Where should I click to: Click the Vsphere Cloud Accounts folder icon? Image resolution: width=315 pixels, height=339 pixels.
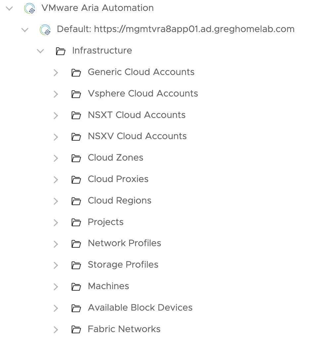[76, 94]
